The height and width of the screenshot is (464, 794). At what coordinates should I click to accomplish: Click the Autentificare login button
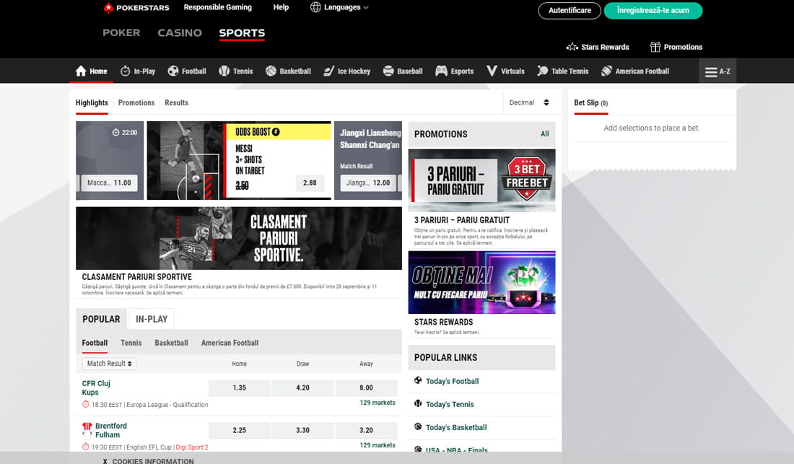coord(570,11)
